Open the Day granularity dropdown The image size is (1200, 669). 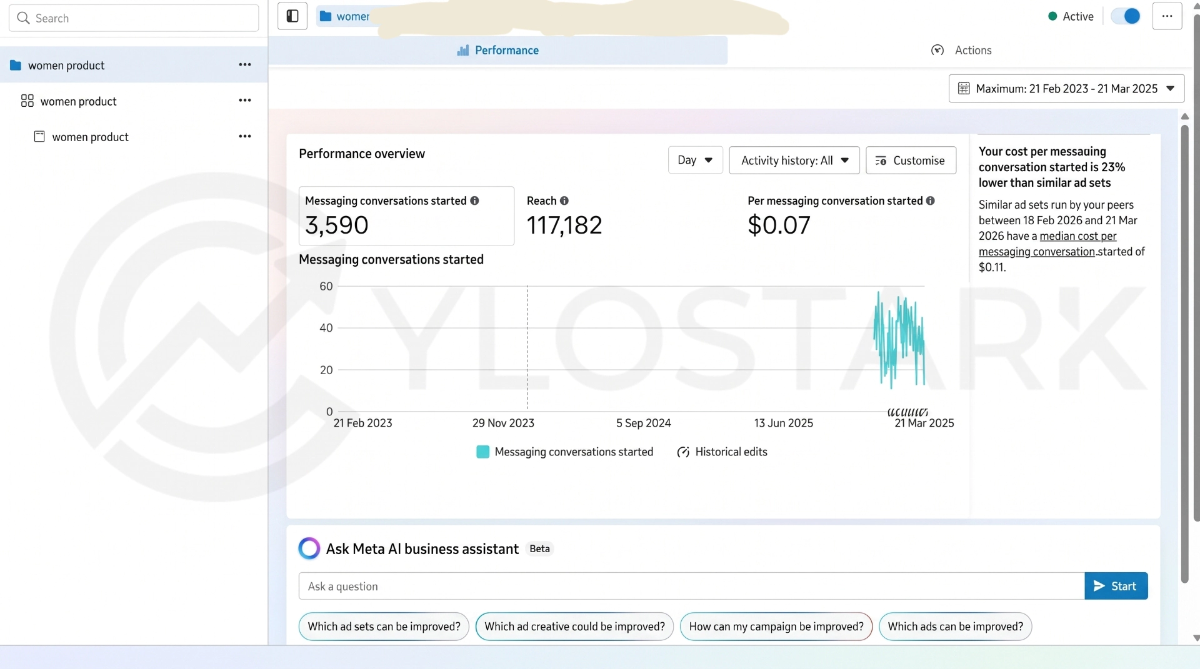tap(696, 160)
